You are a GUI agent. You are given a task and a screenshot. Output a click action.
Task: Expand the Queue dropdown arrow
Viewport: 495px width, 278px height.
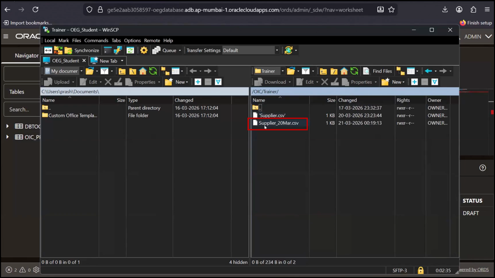click(x=180, y=50)
